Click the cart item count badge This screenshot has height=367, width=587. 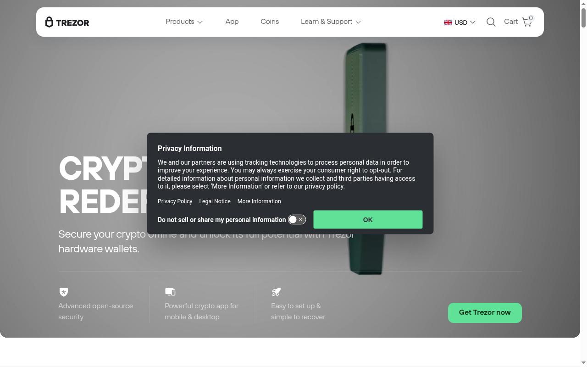coord(531,18)
